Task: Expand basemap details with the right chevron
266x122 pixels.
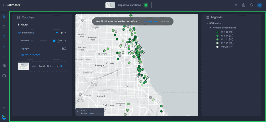Action: click(65, 66)
